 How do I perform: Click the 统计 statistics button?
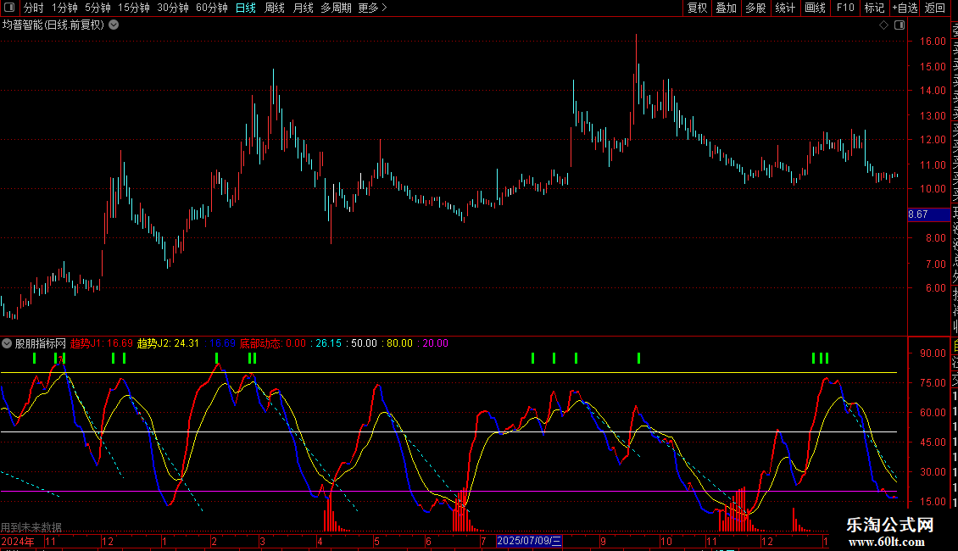(x=785, y=8)
